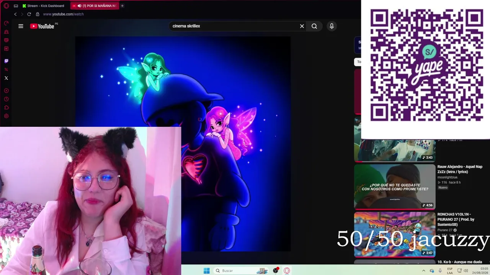
Task: Mute audio on the YouTube tab speaker icon
Action: 79,6
